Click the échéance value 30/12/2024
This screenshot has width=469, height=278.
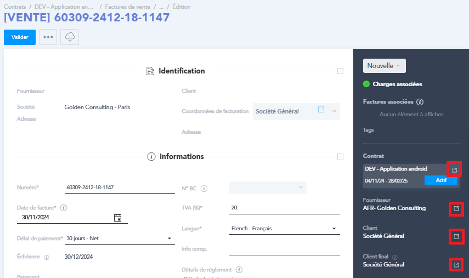click(x=78, y=257)
